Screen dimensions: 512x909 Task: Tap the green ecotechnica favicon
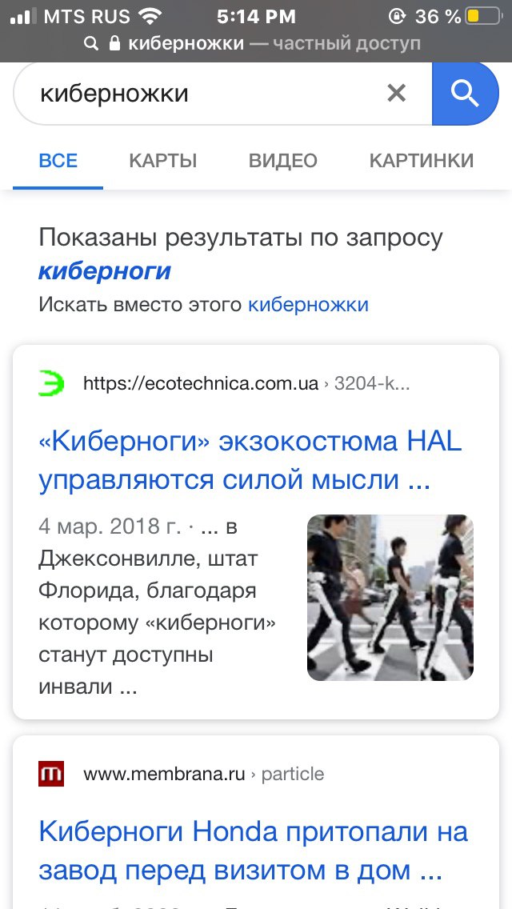pos(51,384)
